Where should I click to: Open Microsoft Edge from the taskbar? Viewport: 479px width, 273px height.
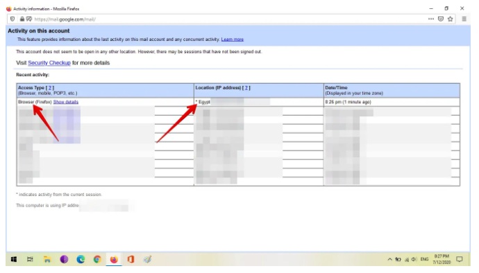coord(81,259)
